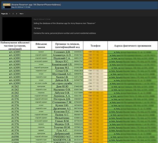This screenshot has width=158, height=143.
Task: Click the redacted author name under the title
Action: tap(8, 7)
